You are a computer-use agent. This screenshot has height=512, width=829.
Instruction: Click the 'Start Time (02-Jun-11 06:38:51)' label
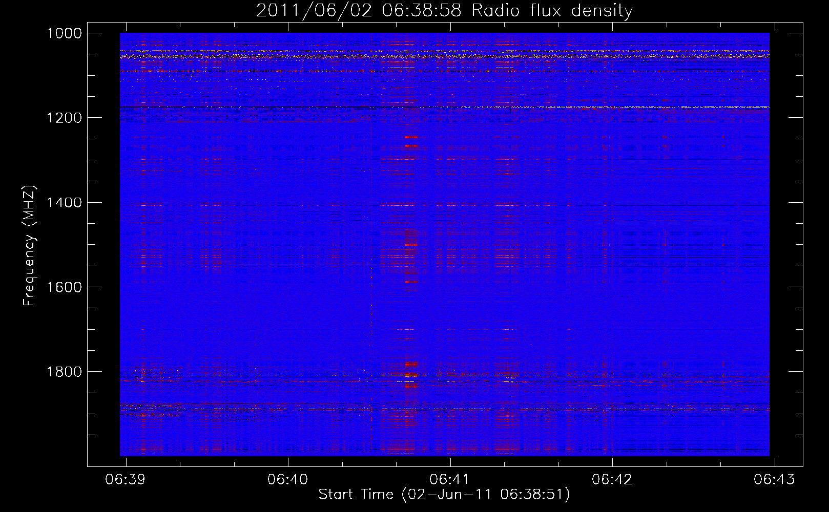[444, 495]
